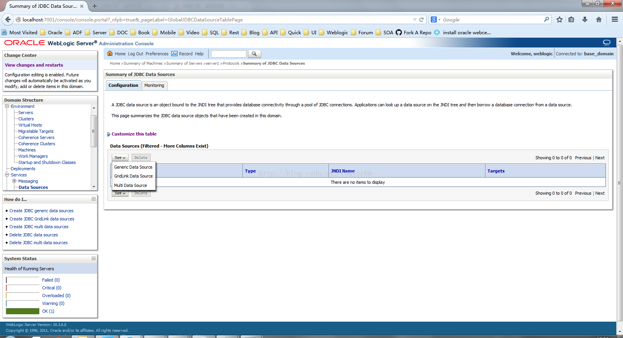Select Servers in Domain Structure tree
Image resolution: width=623 pixels, height=338 pixels.
26,113
